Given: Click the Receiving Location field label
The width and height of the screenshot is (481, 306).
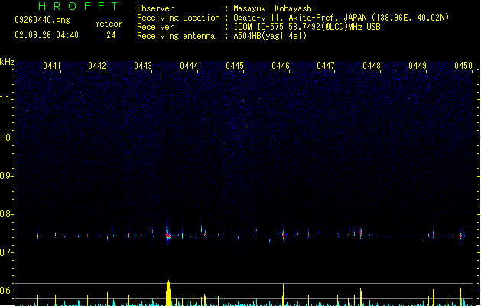Looking at the screenshot, I should point(178,18).
